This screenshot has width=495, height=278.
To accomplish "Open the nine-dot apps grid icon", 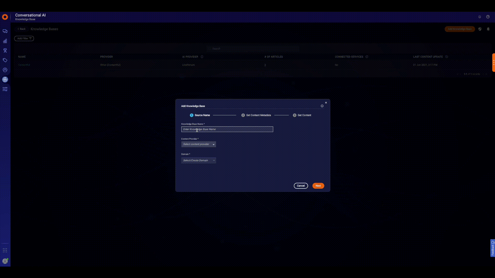I will pyautogui.click(x=5, y=250).
